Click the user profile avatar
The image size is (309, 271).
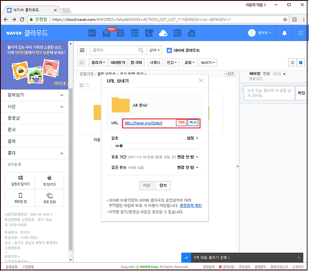point(251,33)
